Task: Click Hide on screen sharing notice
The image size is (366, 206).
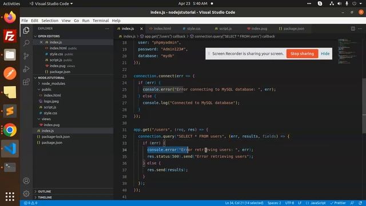Action: click(325, 54)
